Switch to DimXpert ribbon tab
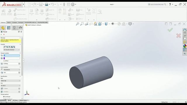The width and height of the screenshot is (187, 105). click(21, 22)
